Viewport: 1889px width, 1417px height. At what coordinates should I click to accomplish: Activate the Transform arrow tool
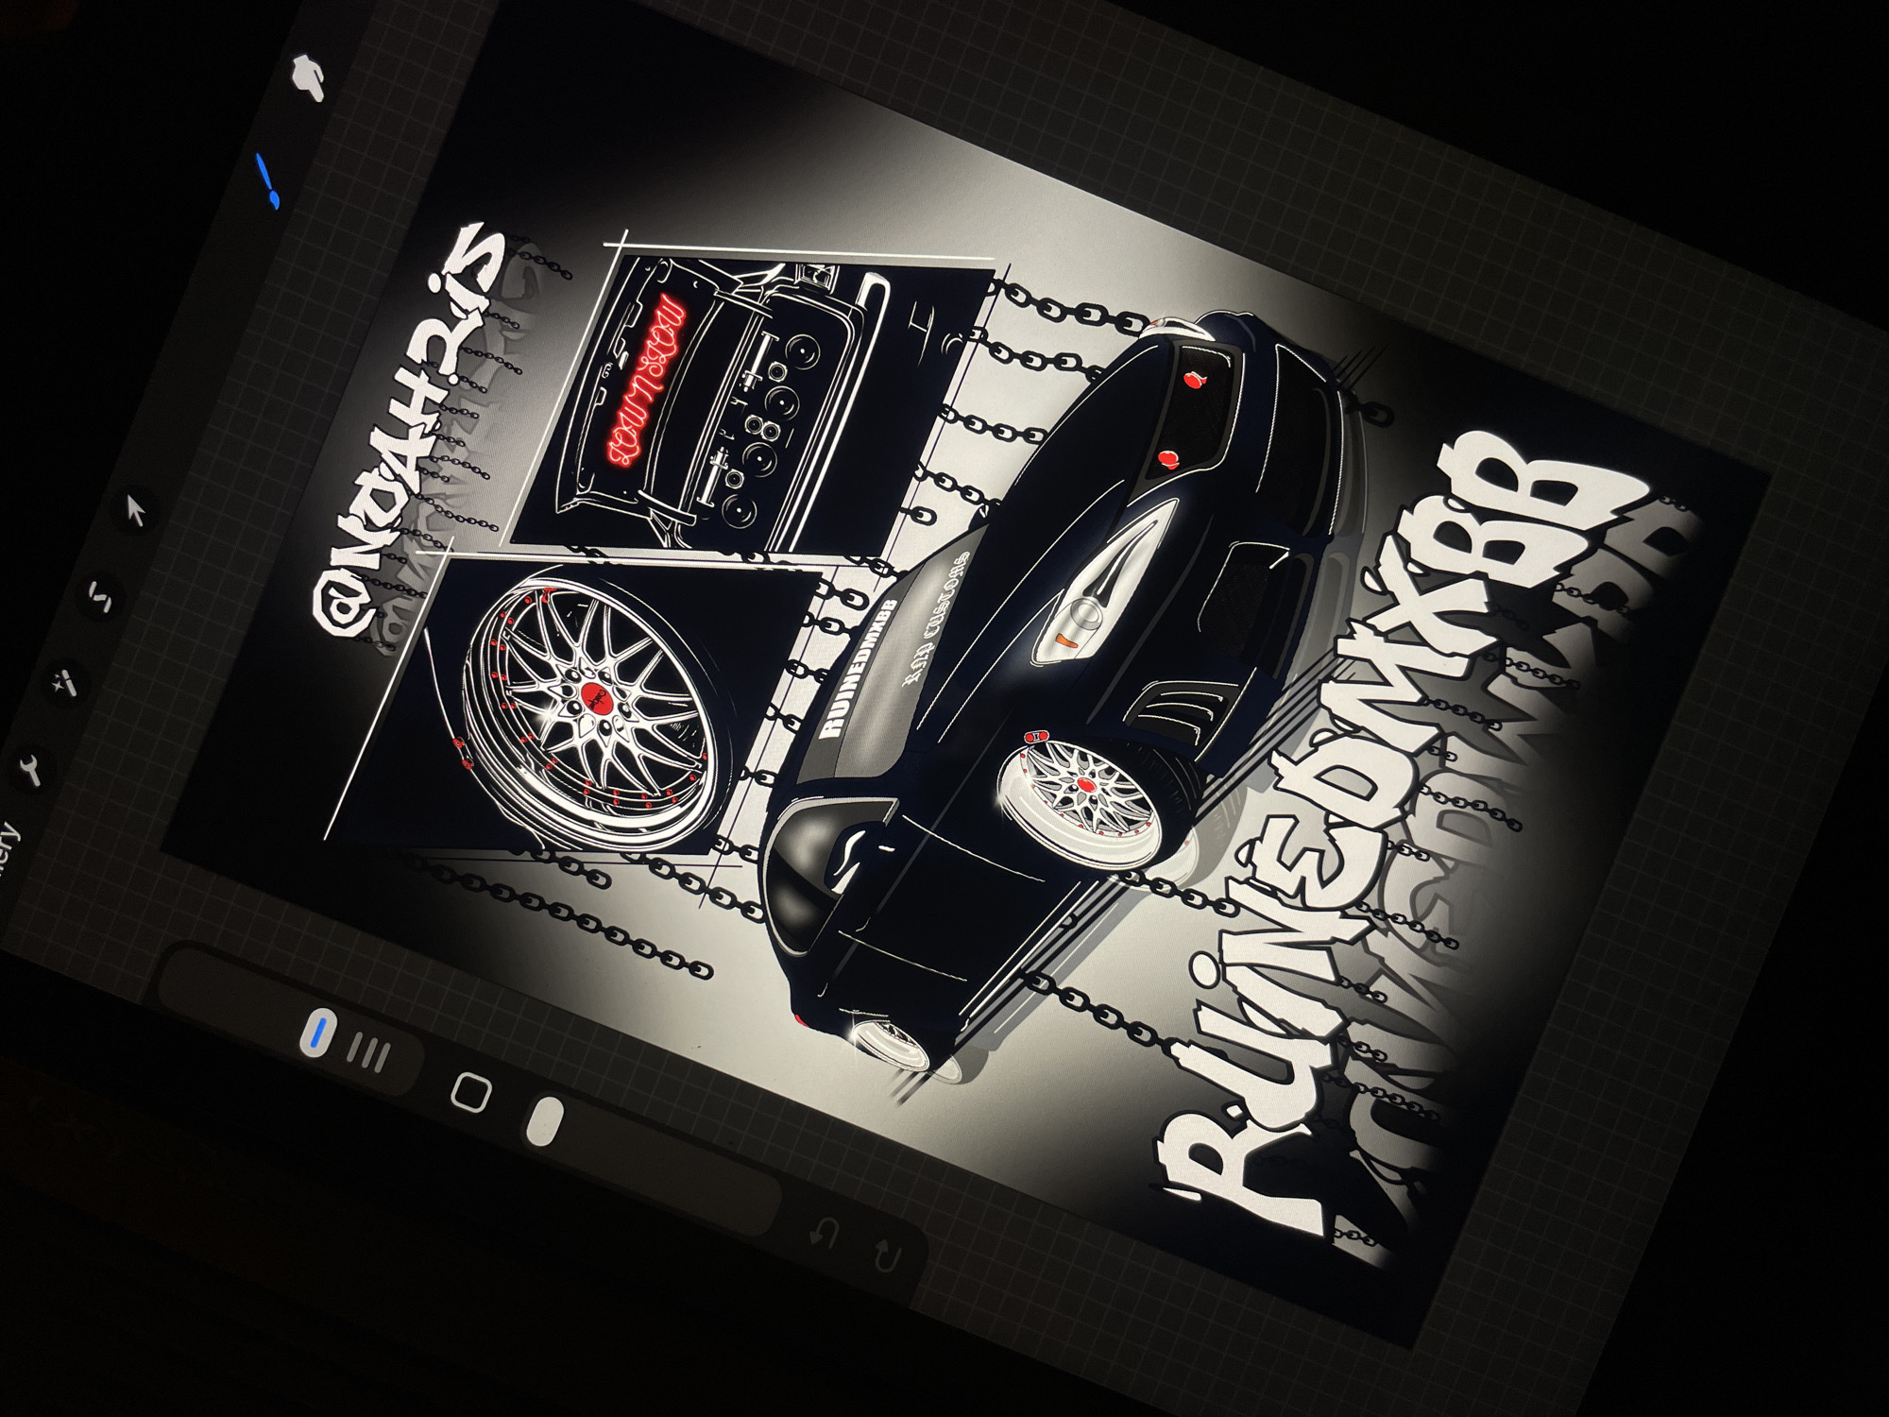(136, 511)
